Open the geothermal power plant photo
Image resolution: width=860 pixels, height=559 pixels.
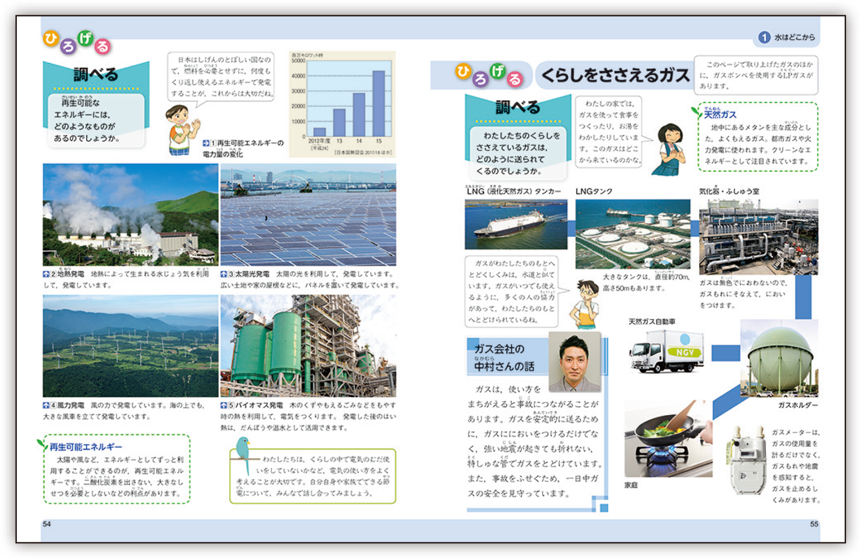tap(130, 215)
